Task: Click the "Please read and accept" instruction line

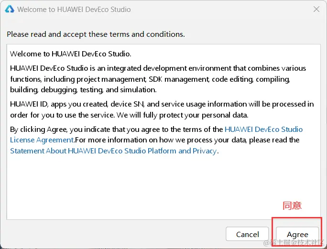Action: click(96, 34)
